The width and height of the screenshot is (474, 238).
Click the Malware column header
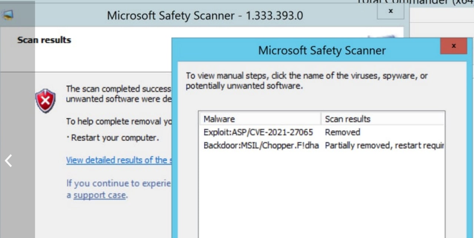[260, 119]
